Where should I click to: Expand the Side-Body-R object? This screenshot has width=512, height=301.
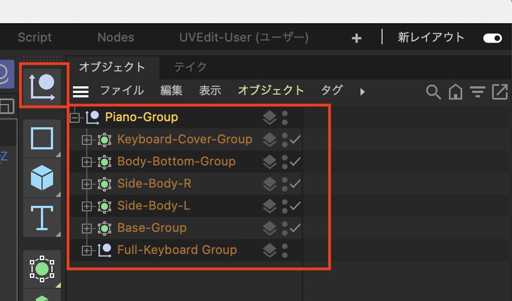click(x=86, y=184)
